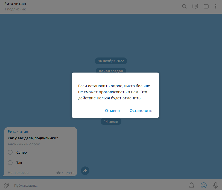Viewport: 222px width, 190px height.
Task: Select the "Так" poll option
Action: click(x=10, y=163)
